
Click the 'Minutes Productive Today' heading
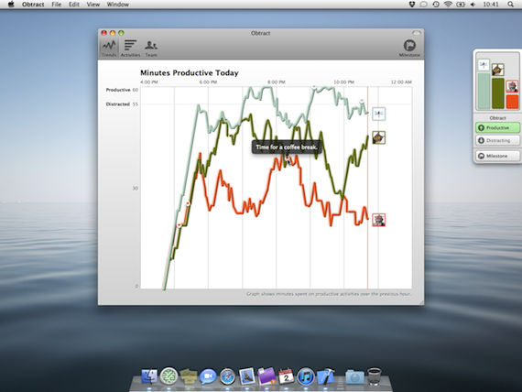coord(189,72)
